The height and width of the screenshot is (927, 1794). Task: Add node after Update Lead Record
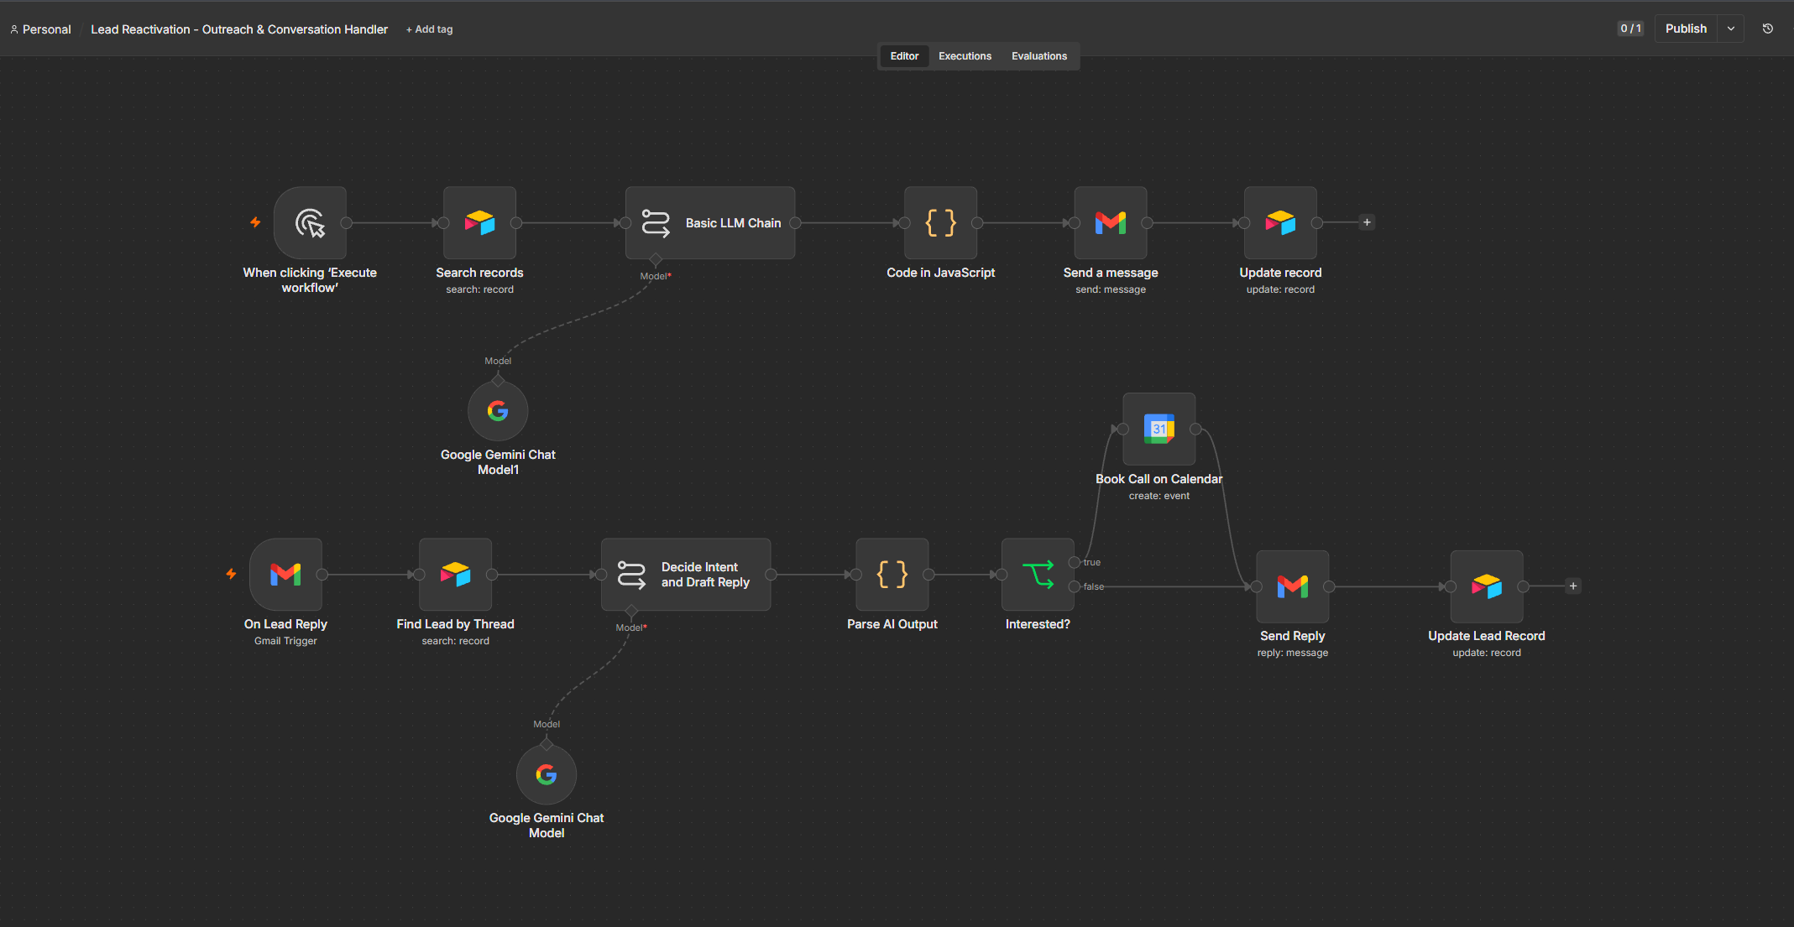click(1573, 586)
